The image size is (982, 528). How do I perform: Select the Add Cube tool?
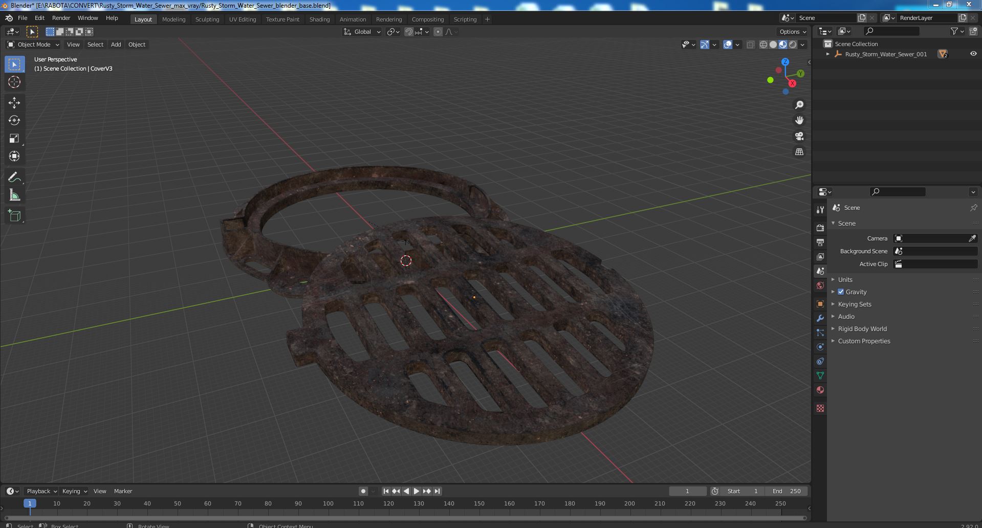tap(14, 216)
